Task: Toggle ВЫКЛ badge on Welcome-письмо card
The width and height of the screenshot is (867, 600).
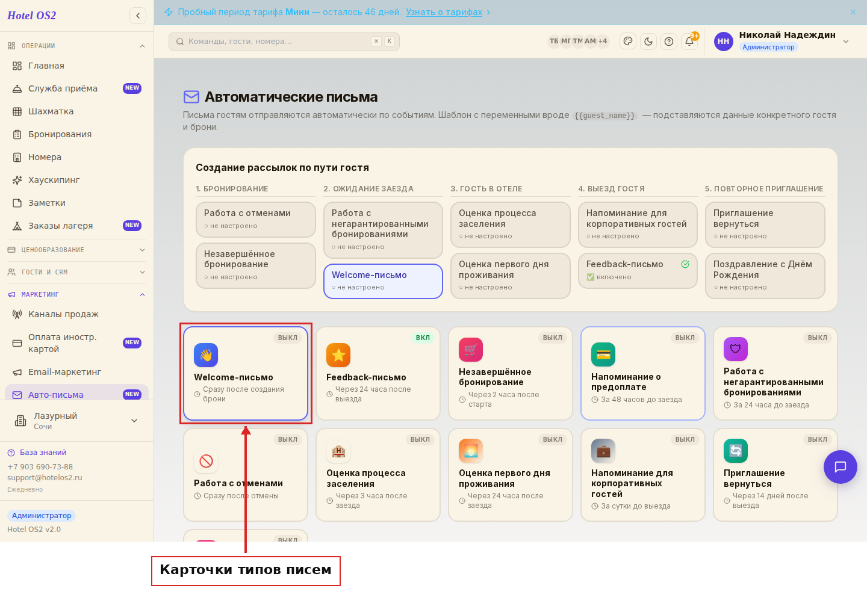Action: (288, 338)
